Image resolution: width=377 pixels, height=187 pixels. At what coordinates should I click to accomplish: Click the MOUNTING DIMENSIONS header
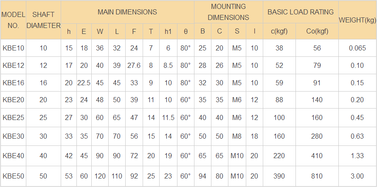pos(228,12)
